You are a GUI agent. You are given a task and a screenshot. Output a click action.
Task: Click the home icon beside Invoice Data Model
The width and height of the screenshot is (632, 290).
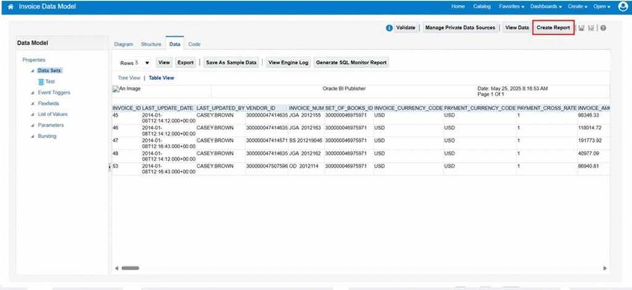pos(10,7)
